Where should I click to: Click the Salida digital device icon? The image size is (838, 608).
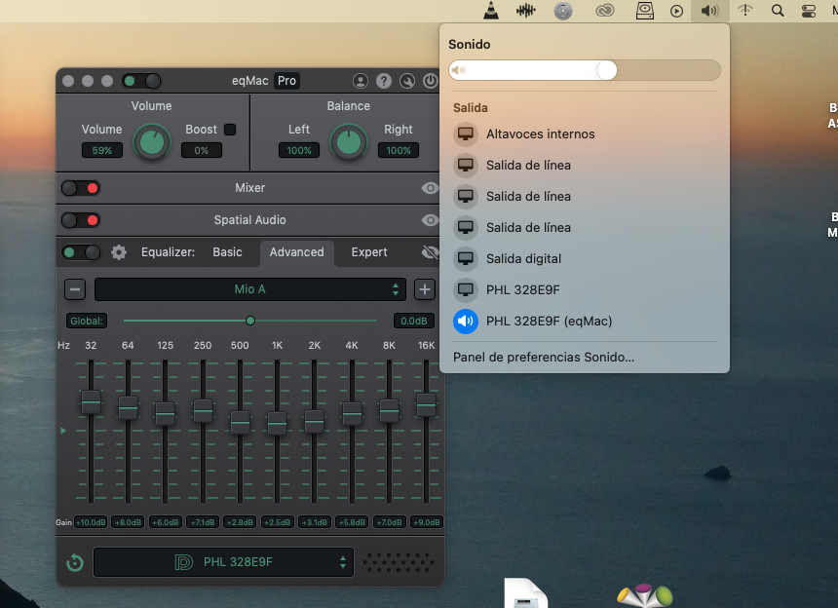pyautogui.click(x=466, y=258)
